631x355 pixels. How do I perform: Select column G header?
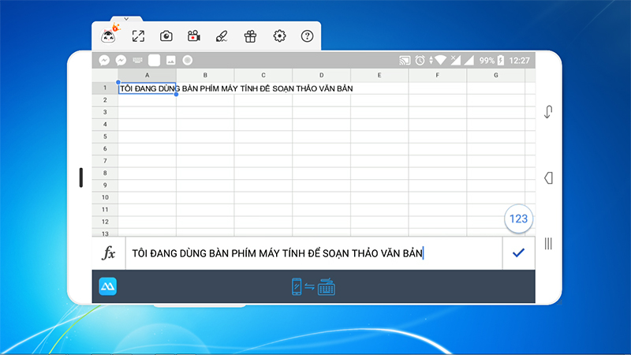tap(496, 75)
